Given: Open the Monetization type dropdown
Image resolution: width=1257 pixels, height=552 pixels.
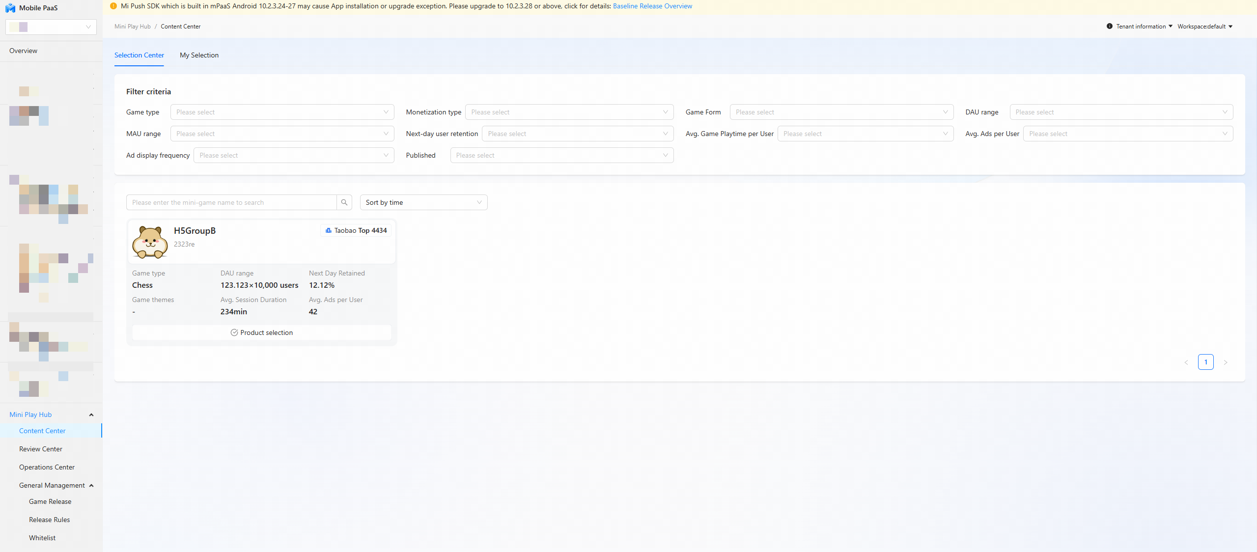Looking at the screenshot, I should tap(569, 112).
